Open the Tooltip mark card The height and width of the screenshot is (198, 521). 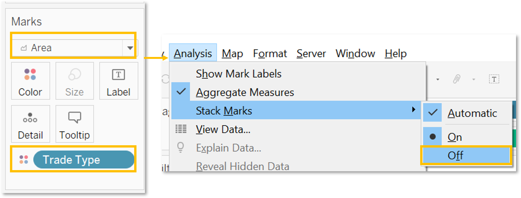click(x=74, y=124)
